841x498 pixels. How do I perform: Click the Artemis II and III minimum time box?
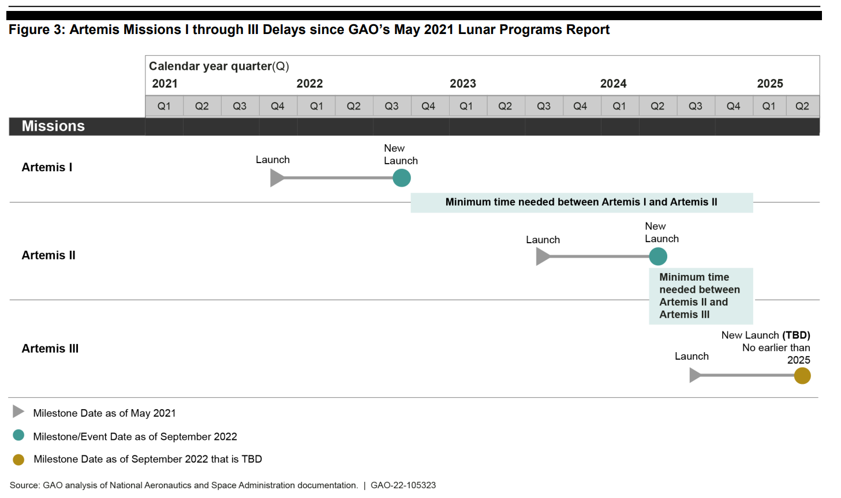pyautogui.click(x=701, y=296)
